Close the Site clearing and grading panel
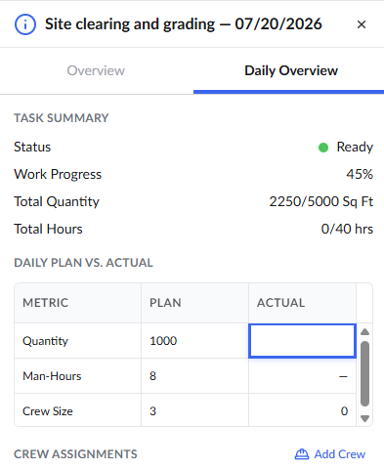The height and width of the screenshot is (470, 384). (362, 24)
